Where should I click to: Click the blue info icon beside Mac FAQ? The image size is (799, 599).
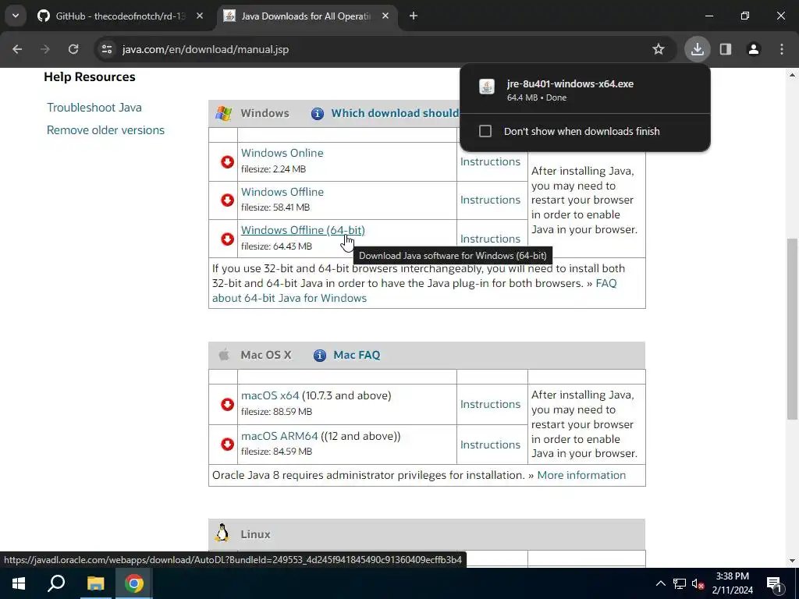click(320, 356)
